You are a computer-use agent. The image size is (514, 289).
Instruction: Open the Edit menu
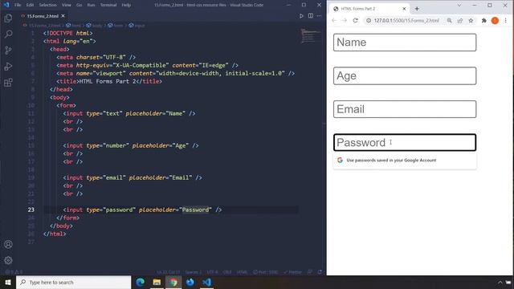coord(30,5)
